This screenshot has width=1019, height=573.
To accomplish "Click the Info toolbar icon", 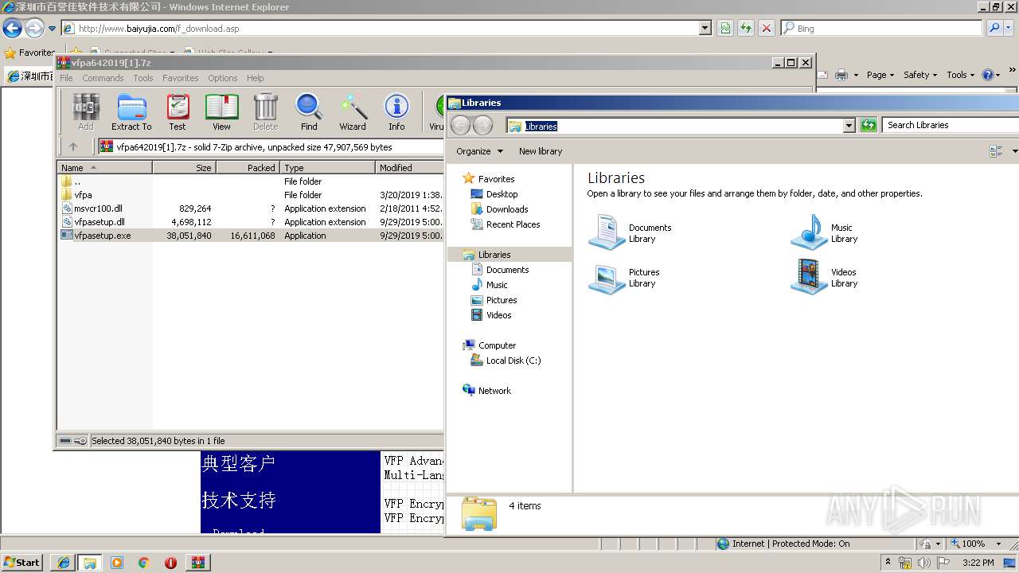I will click(x=396, y=111).
